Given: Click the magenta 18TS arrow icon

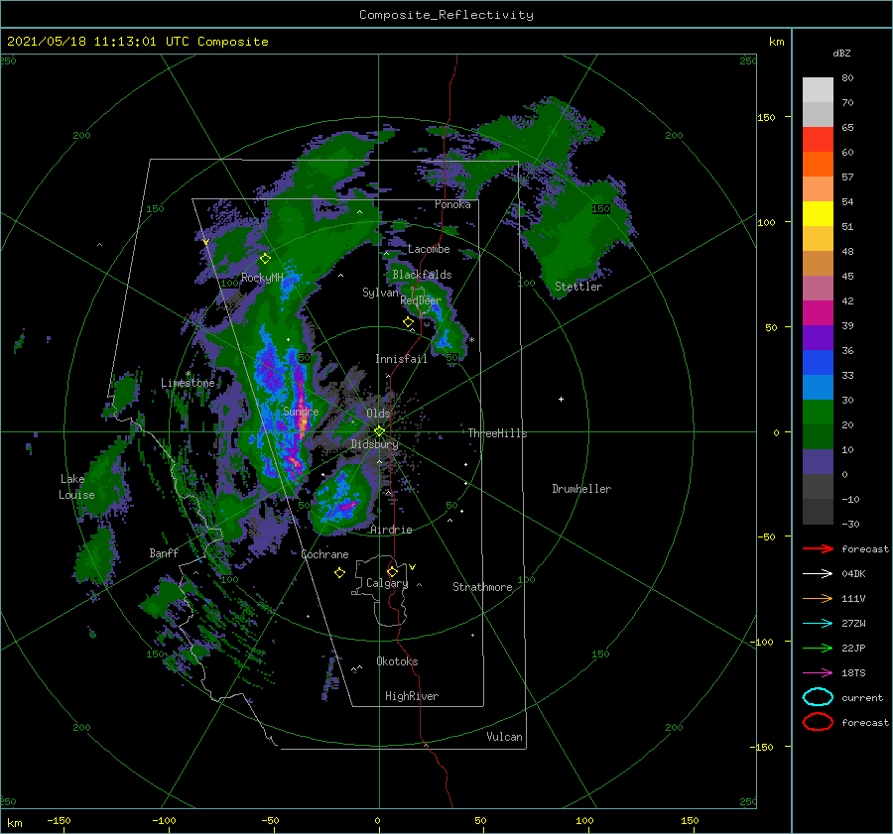Looking at the screenshot, I should (x=818, y=673).
